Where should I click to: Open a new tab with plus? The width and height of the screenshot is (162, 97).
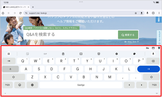tap(33, 7)
